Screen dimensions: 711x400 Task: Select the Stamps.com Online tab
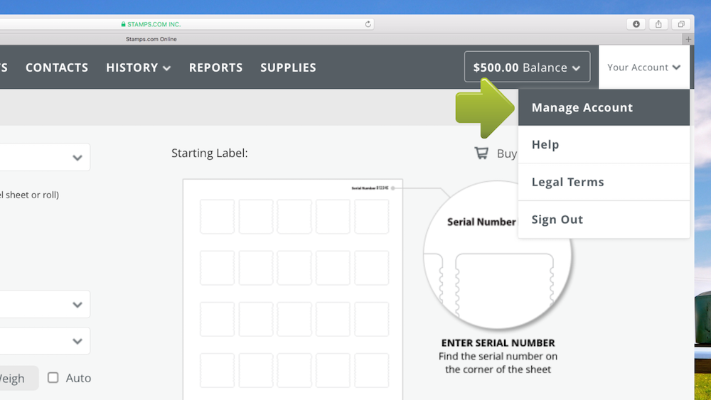[151, 39]
